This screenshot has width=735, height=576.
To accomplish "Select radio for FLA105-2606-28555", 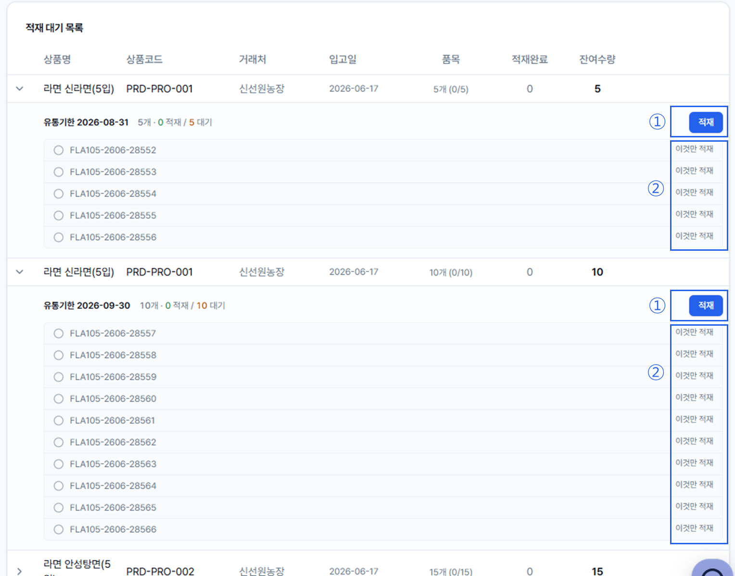I will coord(59,216).
